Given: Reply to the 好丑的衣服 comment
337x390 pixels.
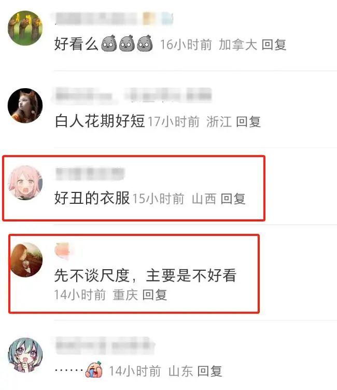Looking at the screenshot, I should tap(233, 199).
